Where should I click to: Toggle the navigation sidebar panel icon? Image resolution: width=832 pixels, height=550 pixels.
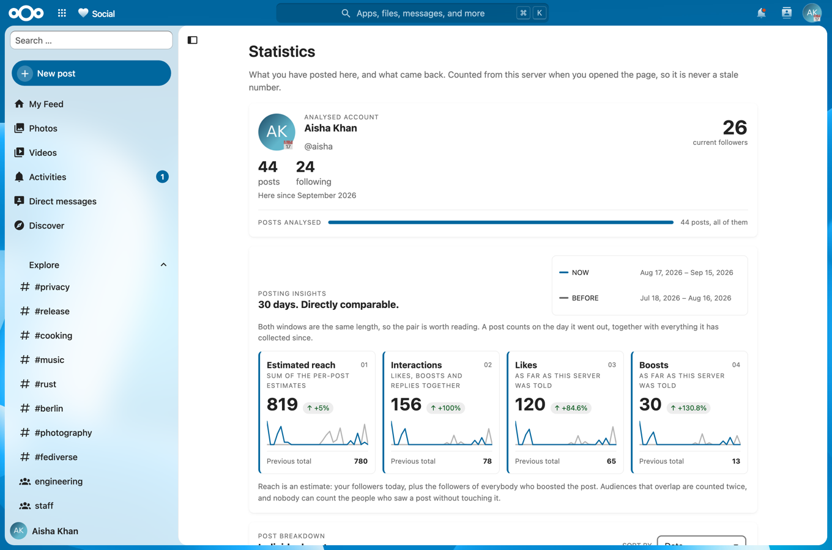[193, 40]
